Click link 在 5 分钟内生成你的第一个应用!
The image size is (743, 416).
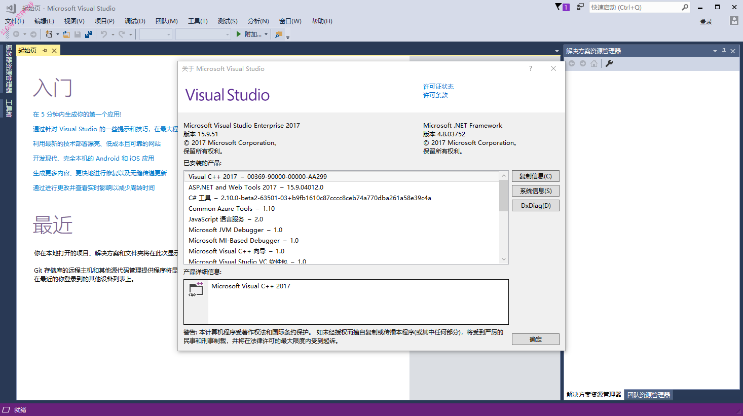(77, 115)
